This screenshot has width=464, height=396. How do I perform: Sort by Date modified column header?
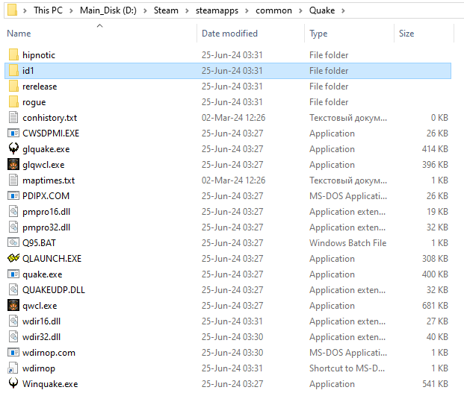[229, 34]
